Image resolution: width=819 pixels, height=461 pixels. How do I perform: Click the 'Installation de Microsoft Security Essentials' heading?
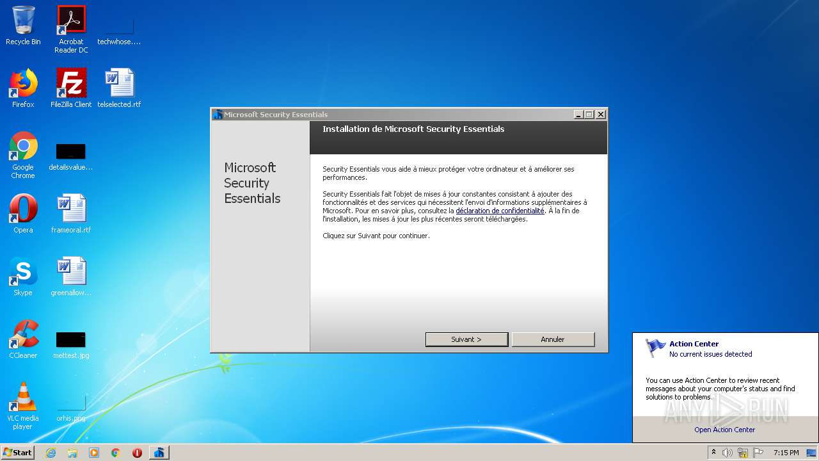pyautogui.click(x=413, y=129)
